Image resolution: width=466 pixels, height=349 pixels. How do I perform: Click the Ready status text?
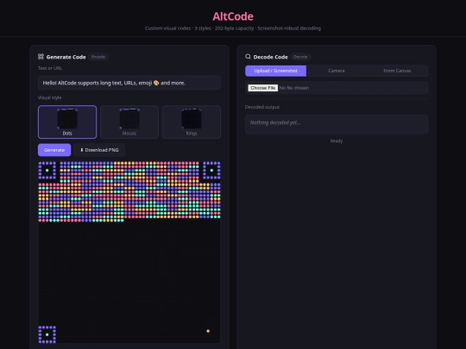click(337, 141)
